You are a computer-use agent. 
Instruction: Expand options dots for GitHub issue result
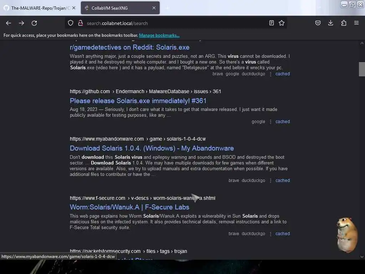click(271, 122)
